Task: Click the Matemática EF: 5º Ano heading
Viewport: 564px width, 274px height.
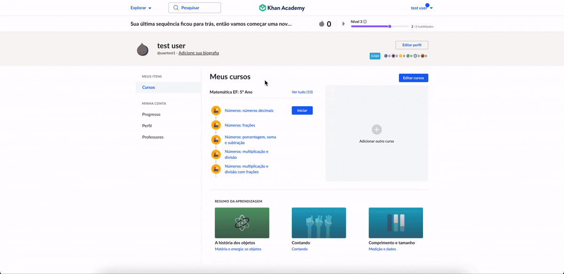Action: (231, 92)
